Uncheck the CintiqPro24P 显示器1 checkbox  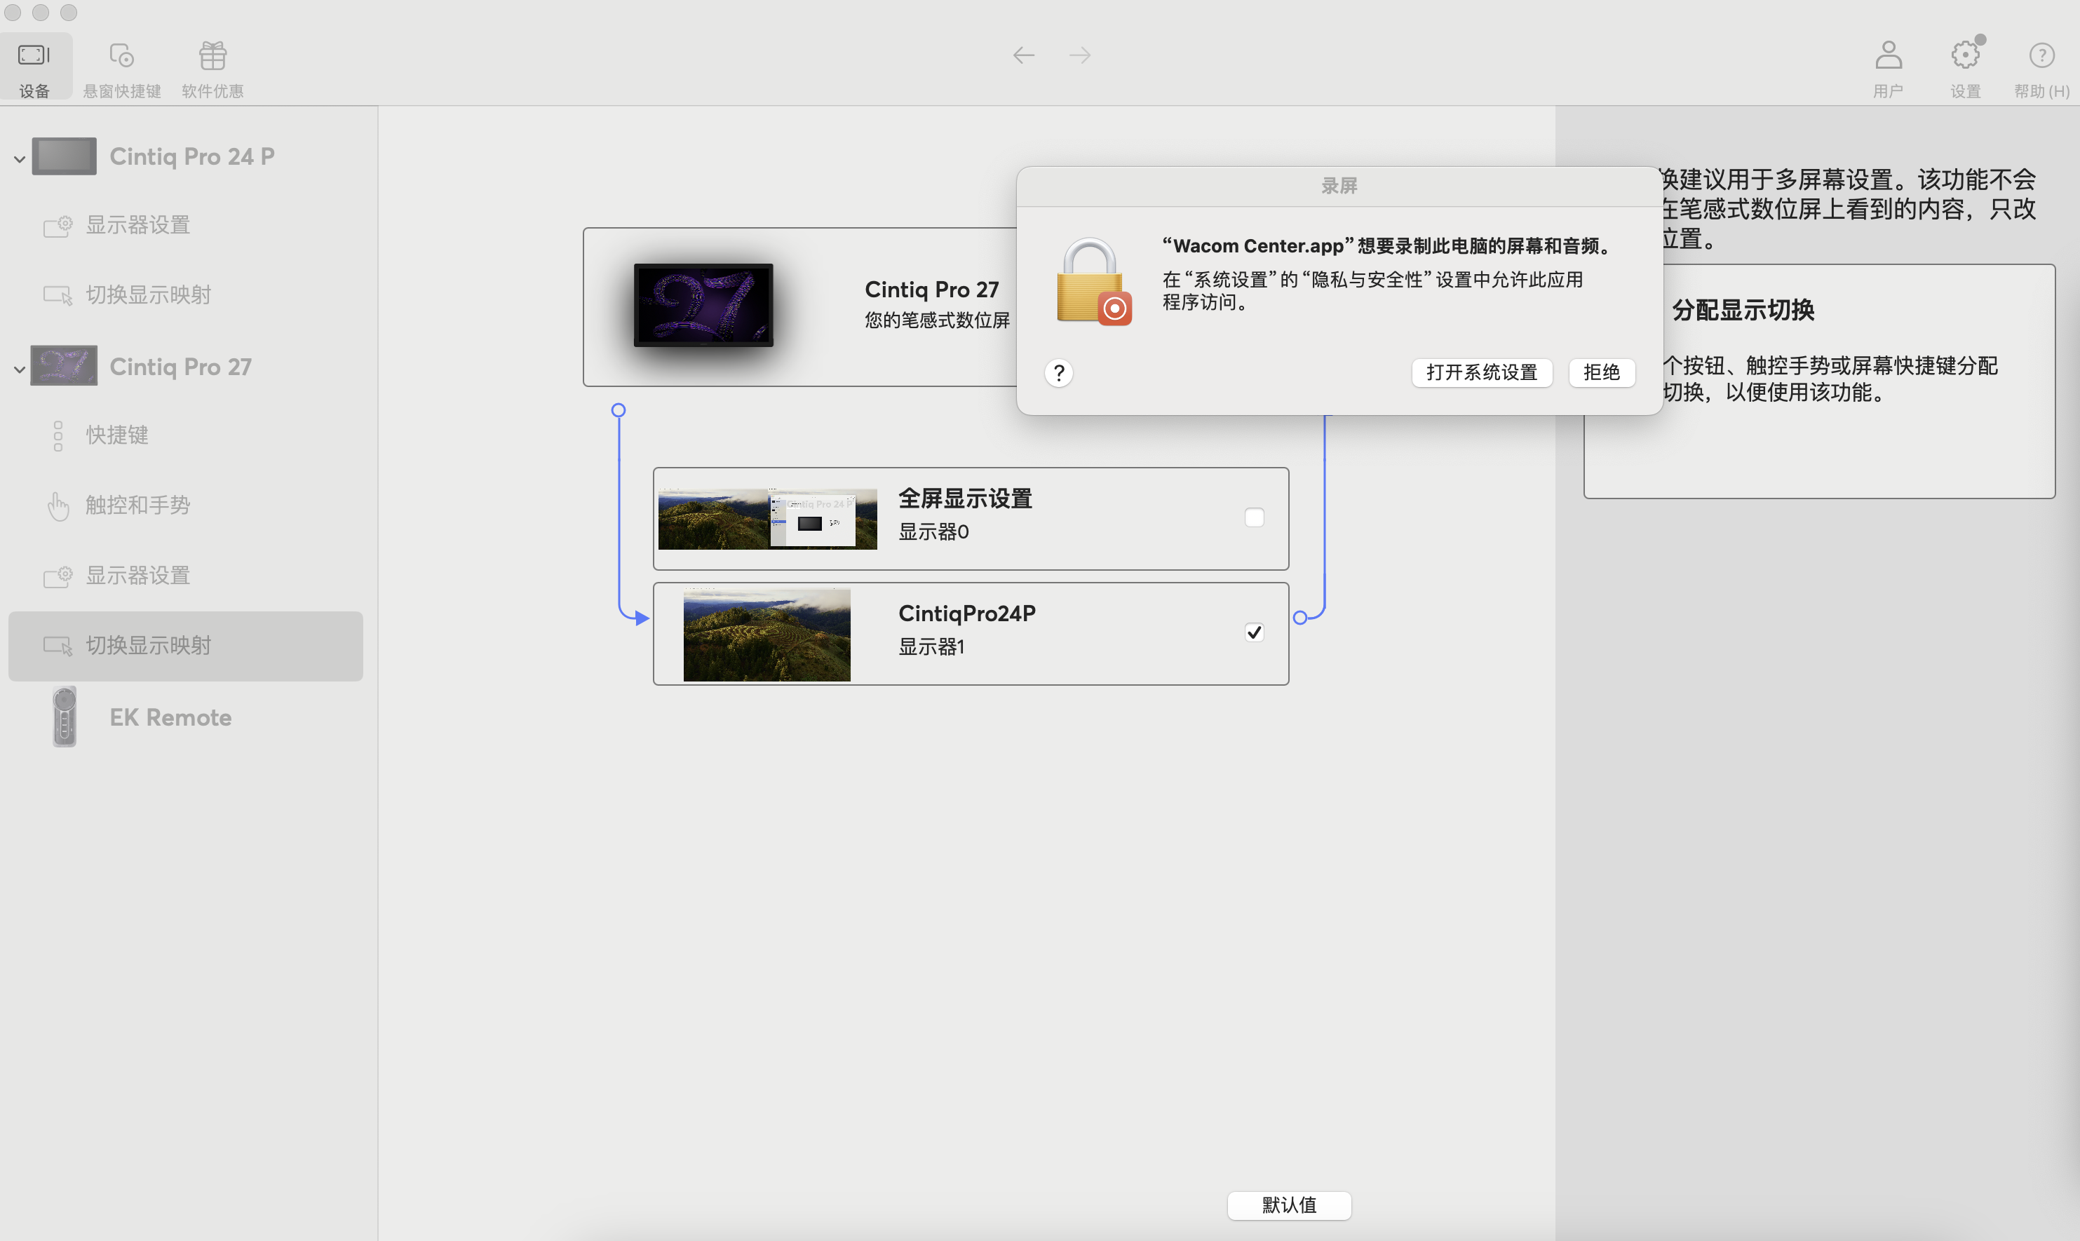[1254, 632]
